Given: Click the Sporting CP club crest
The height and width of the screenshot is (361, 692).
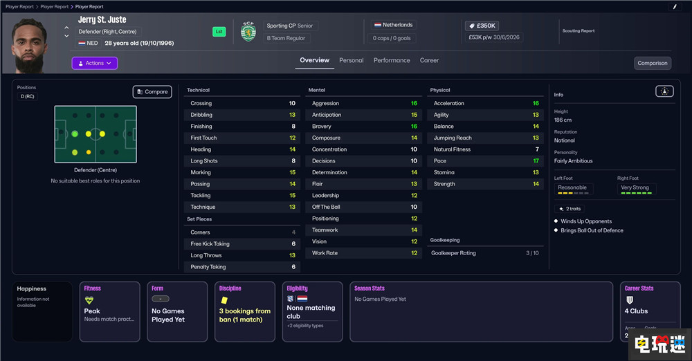Looking at the screenshot, I should point(248,31).
